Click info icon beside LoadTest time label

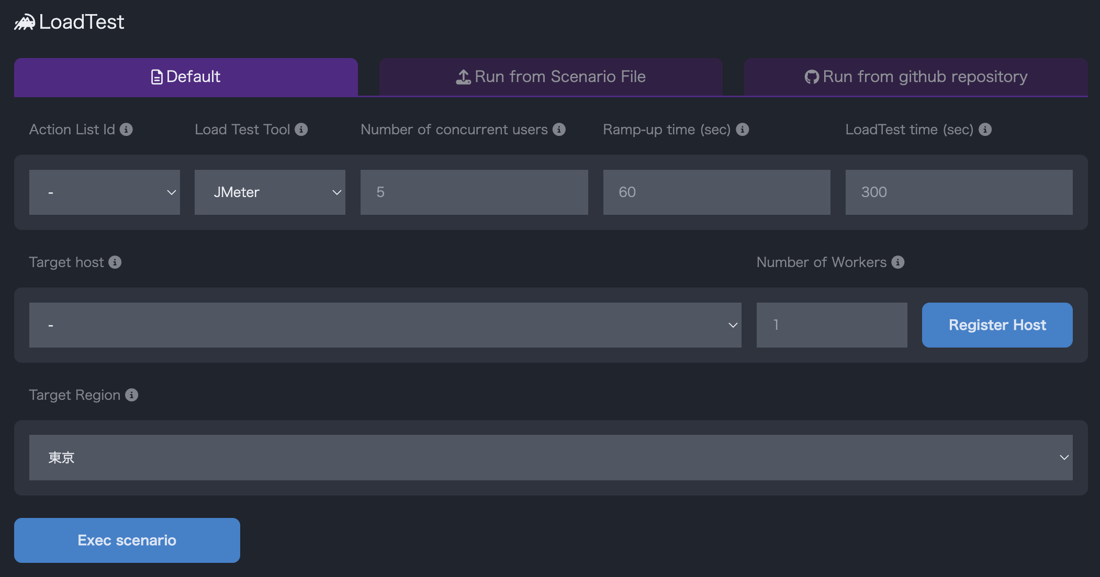coord(985,130)
